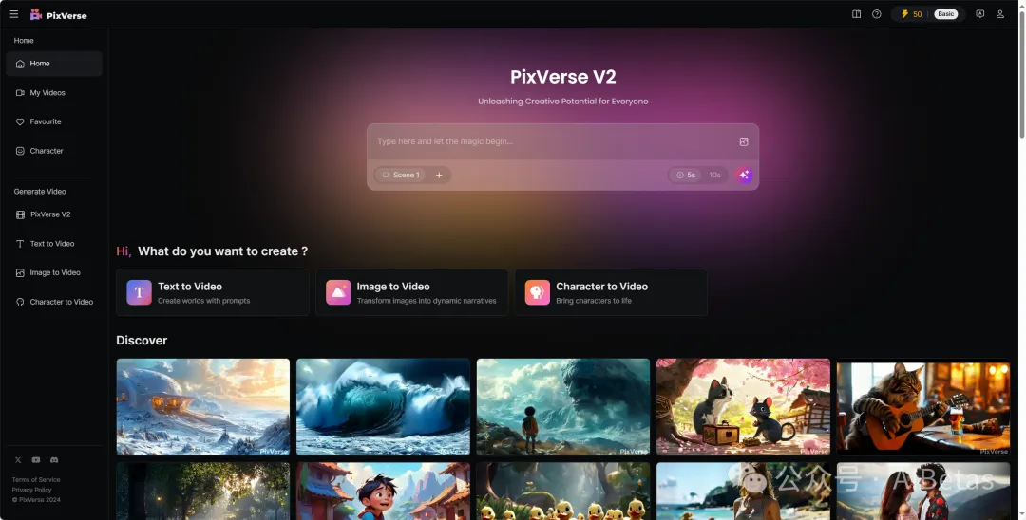This screenshot has height=520, width=1026.
Task: Open the language switch icon in the header
Action: pos(979,13)
